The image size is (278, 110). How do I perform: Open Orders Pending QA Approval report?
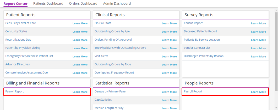(113, 40)
